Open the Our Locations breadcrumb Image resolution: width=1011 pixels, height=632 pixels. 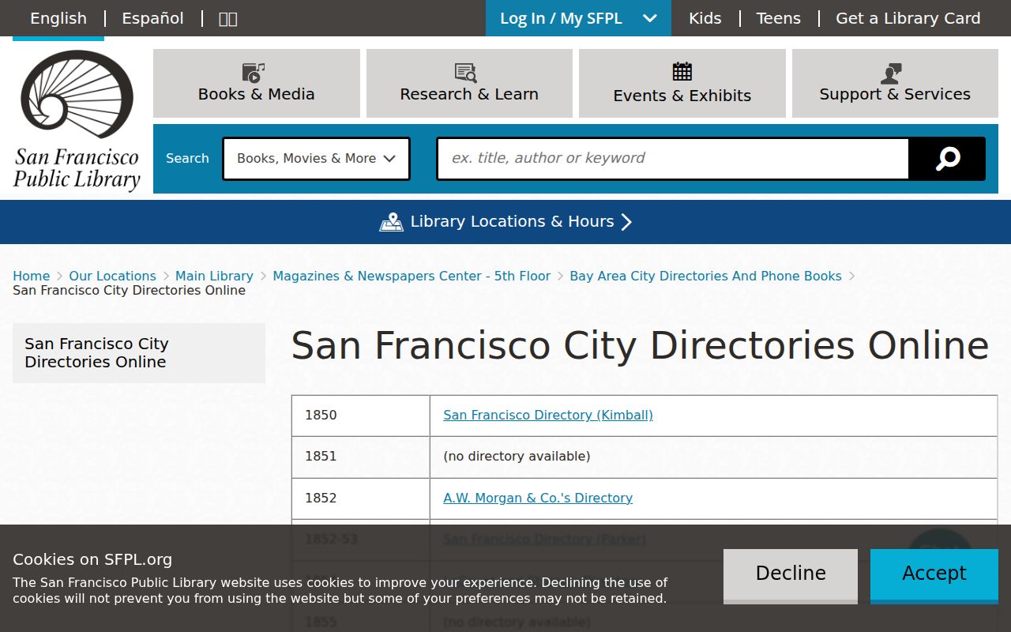pyautogui.click(x=112, y=276)
